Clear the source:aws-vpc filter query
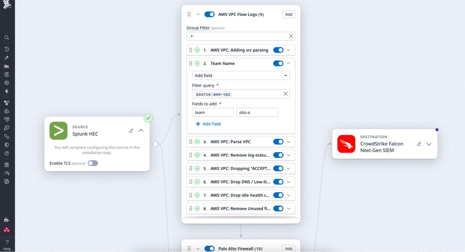 (285, 94)
